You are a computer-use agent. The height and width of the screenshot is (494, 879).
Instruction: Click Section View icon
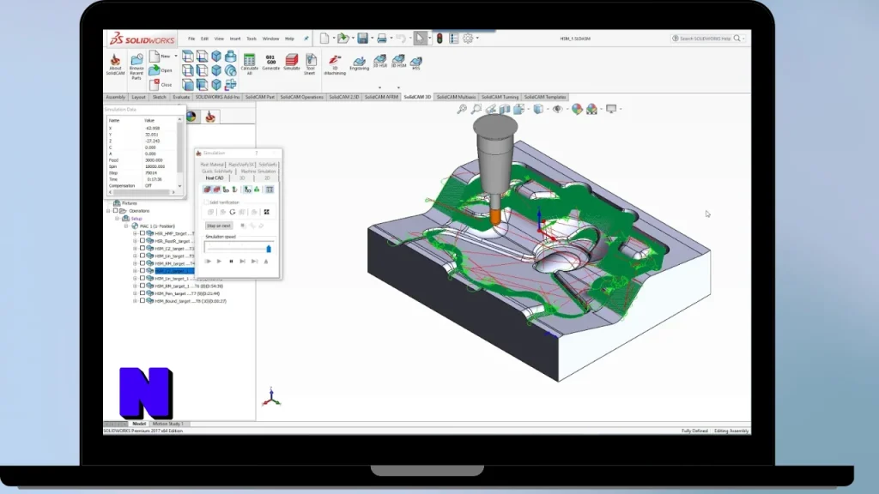(505, 109)
